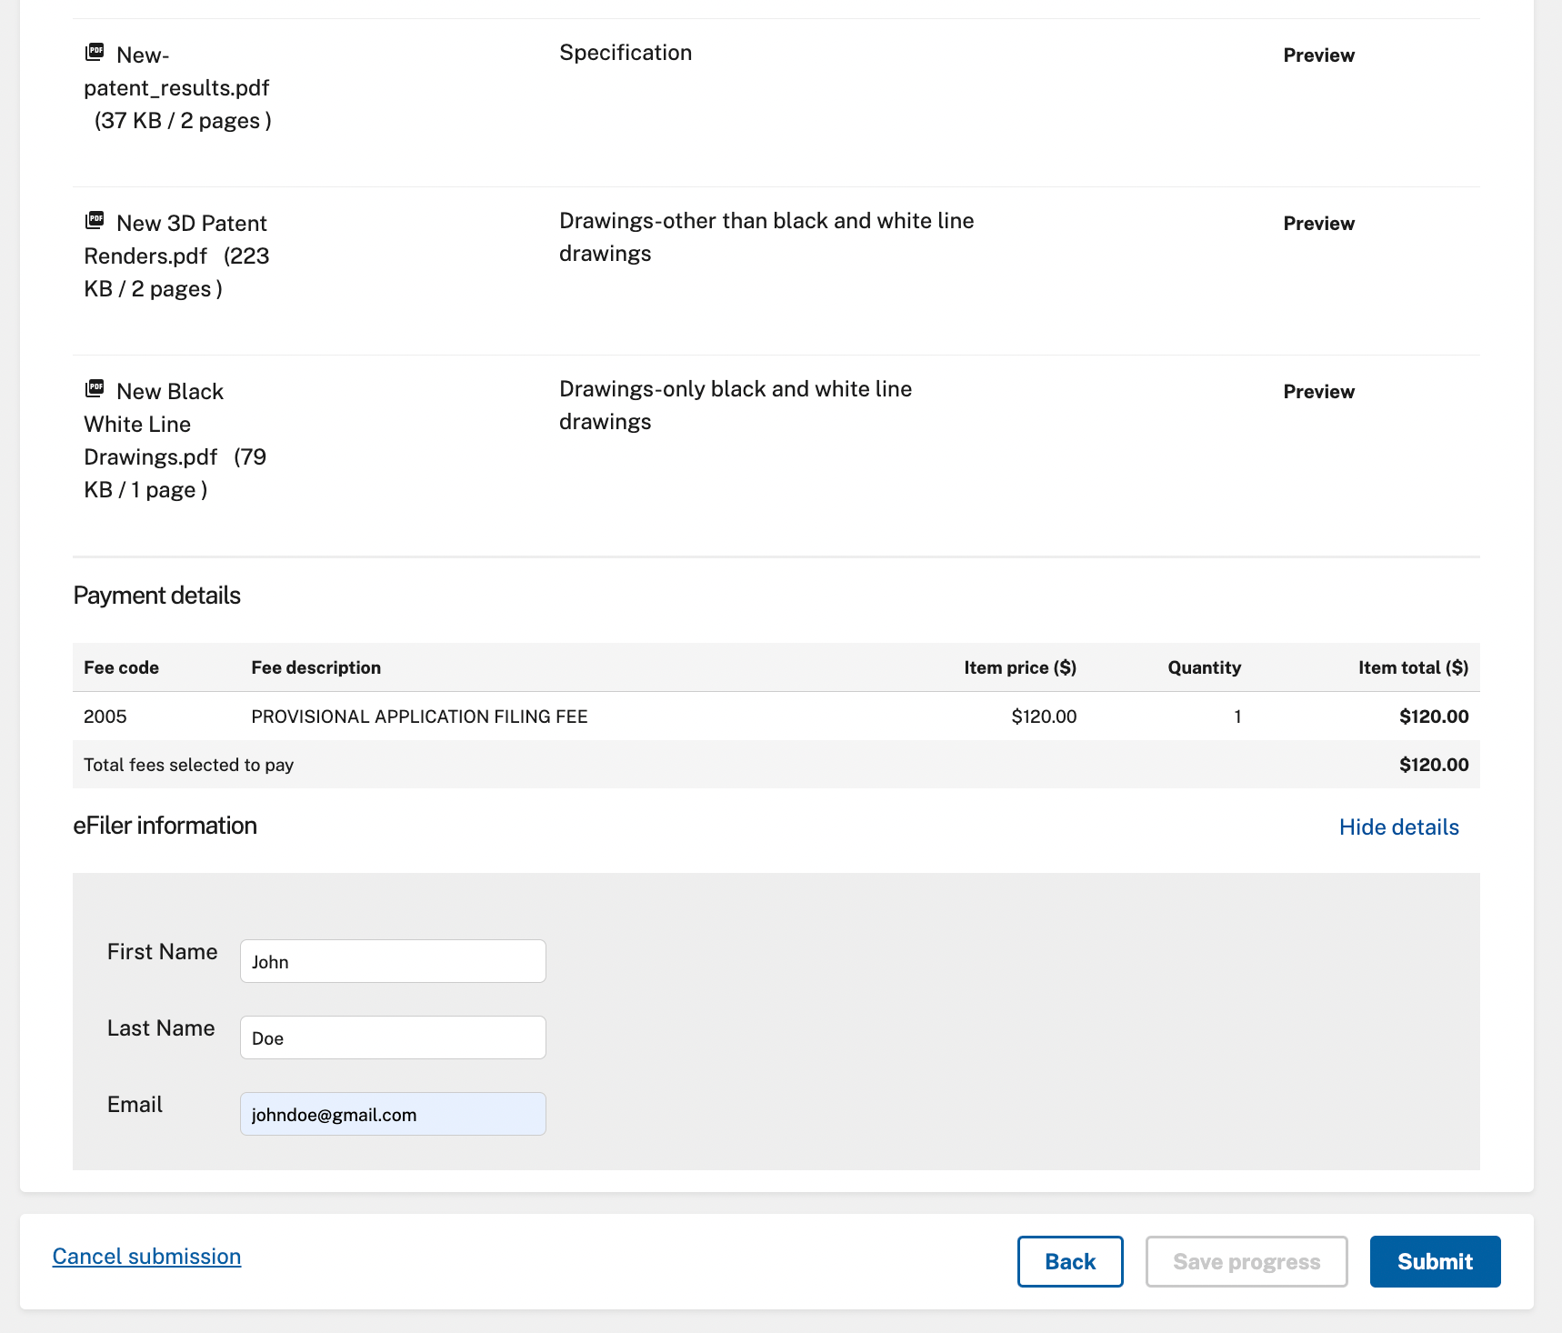Select New 3D Patent Renders.pdf file name
The image size is (1562, 1333).
[176, 240]
